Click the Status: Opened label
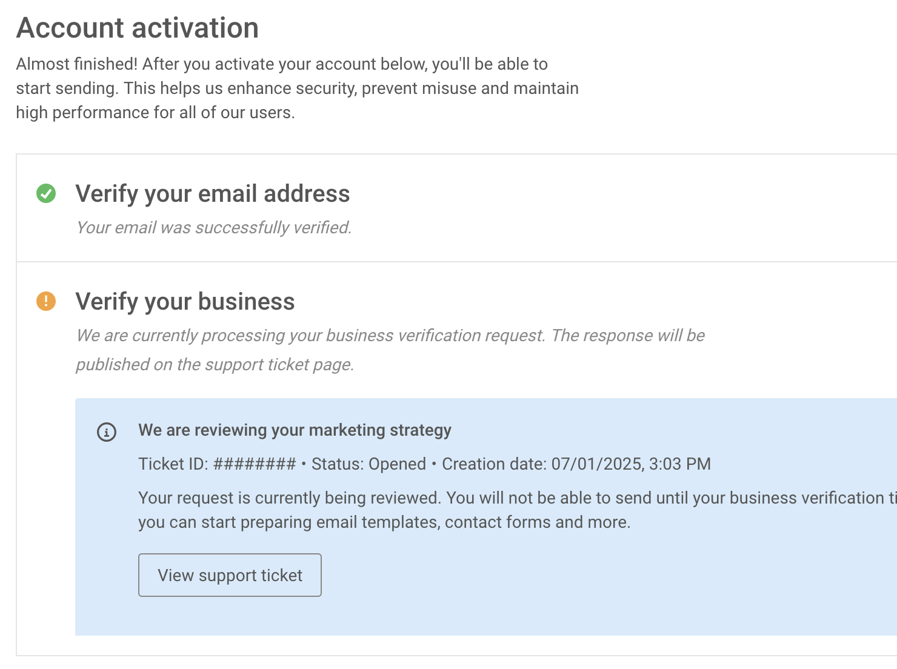 coord(368,464)
